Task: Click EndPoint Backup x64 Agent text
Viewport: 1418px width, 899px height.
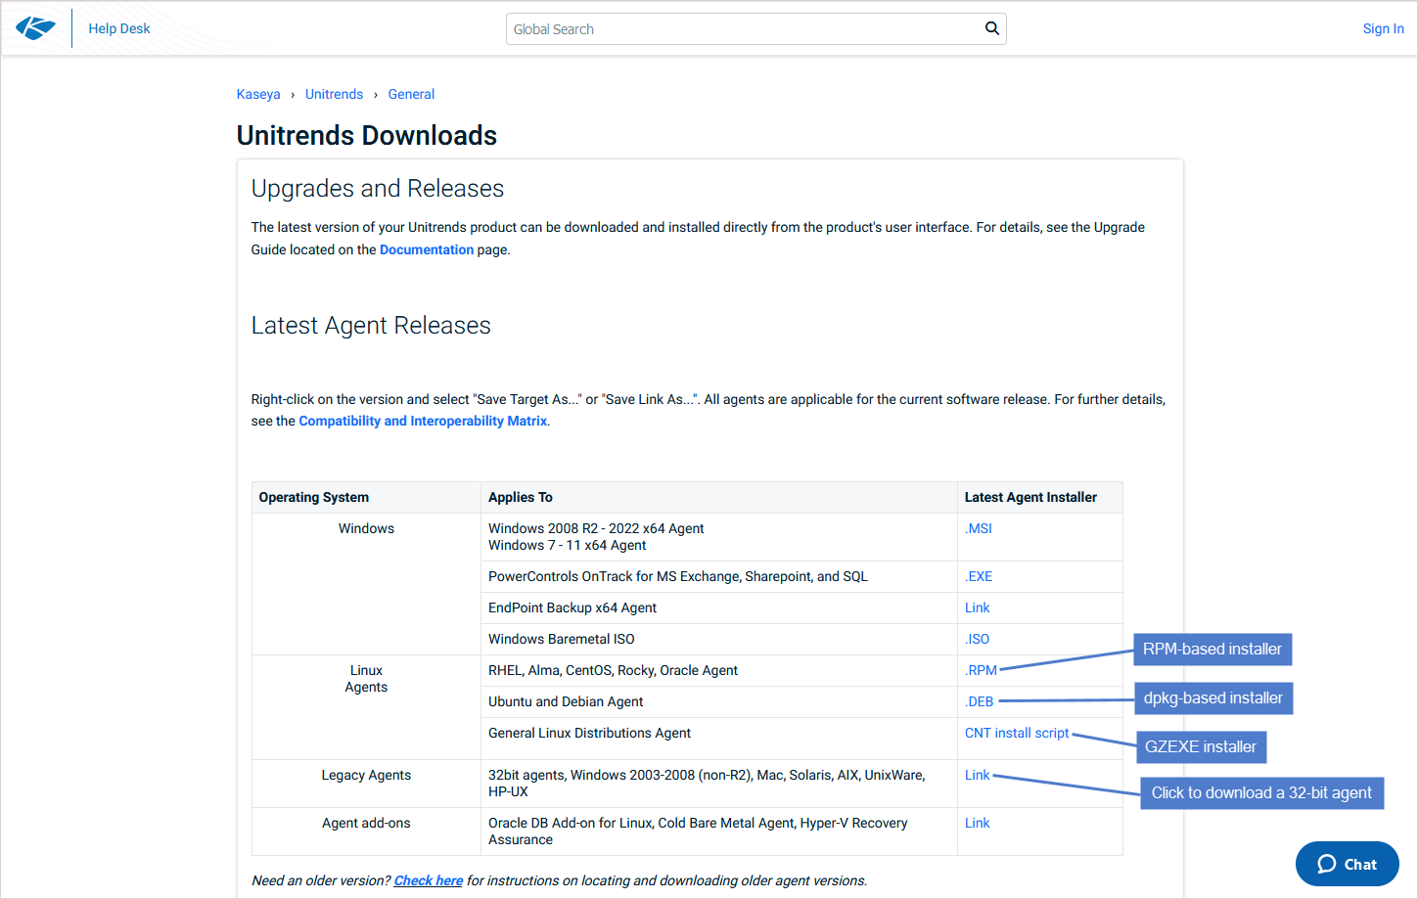Action: (572, 607)
